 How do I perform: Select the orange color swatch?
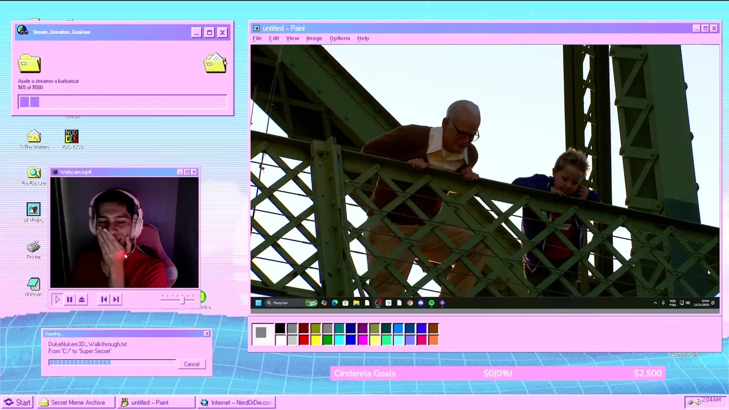point(433,340)
